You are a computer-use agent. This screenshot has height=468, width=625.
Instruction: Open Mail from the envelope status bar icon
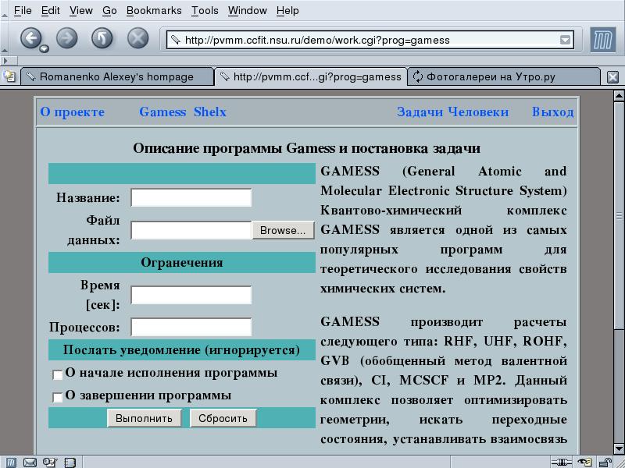pyautogui.click(x=30, y=463)
